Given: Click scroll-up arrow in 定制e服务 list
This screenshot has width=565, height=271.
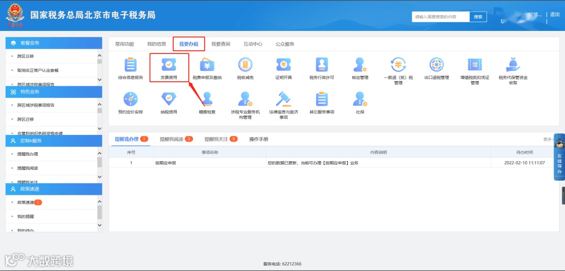Looking at the screenshot, I should [x=100, y=153].
